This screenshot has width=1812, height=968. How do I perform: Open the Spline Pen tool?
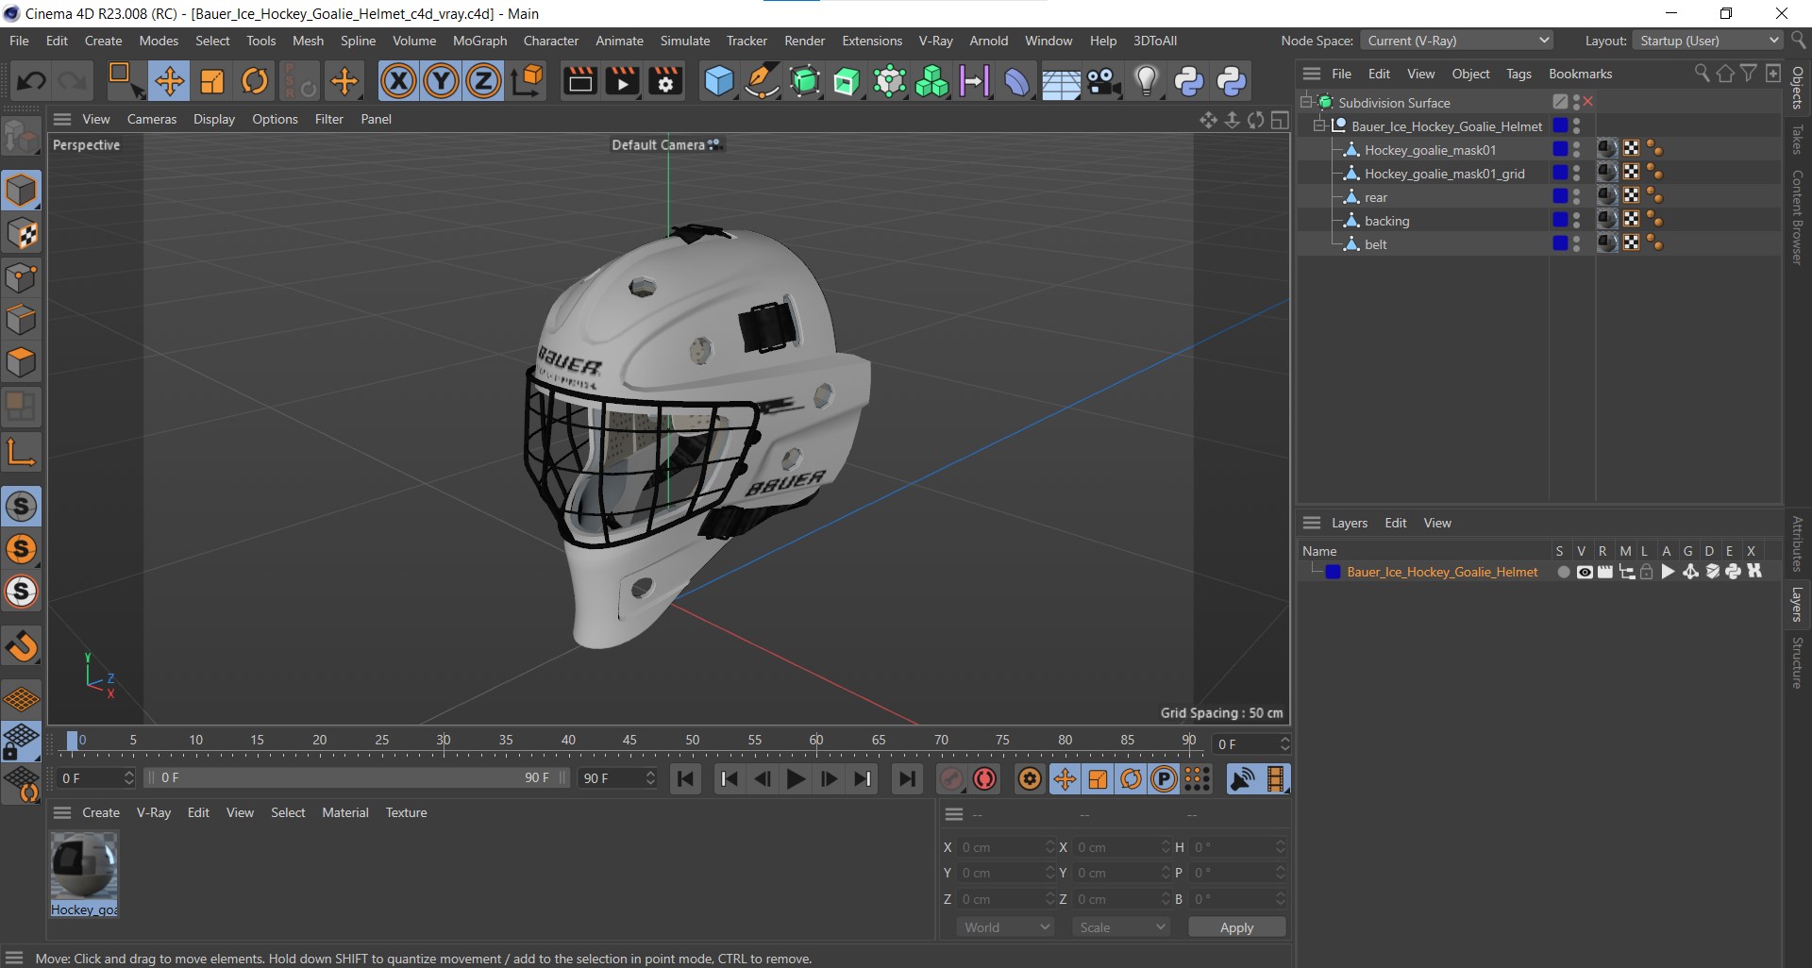coord(762,81)
